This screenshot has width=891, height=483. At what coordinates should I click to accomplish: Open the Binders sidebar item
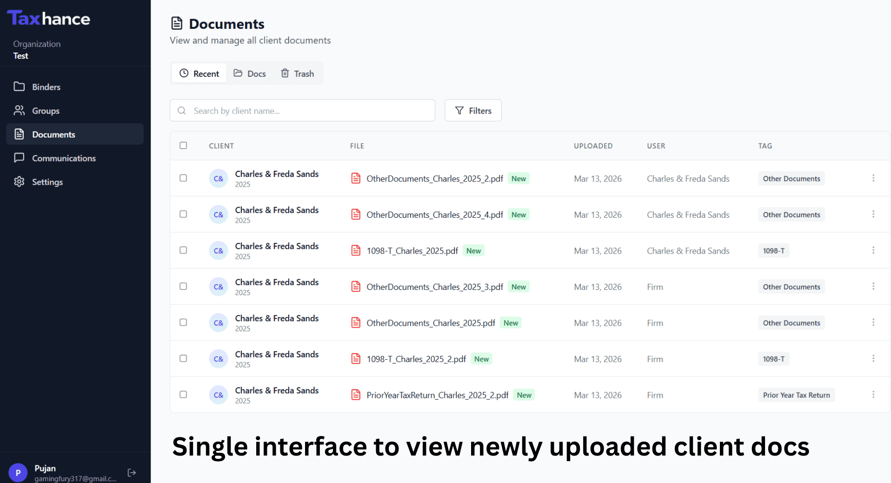[x=74, y=87]
